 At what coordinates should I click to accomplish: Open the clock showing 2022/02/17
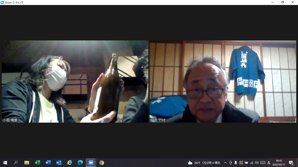click(279, 163)
